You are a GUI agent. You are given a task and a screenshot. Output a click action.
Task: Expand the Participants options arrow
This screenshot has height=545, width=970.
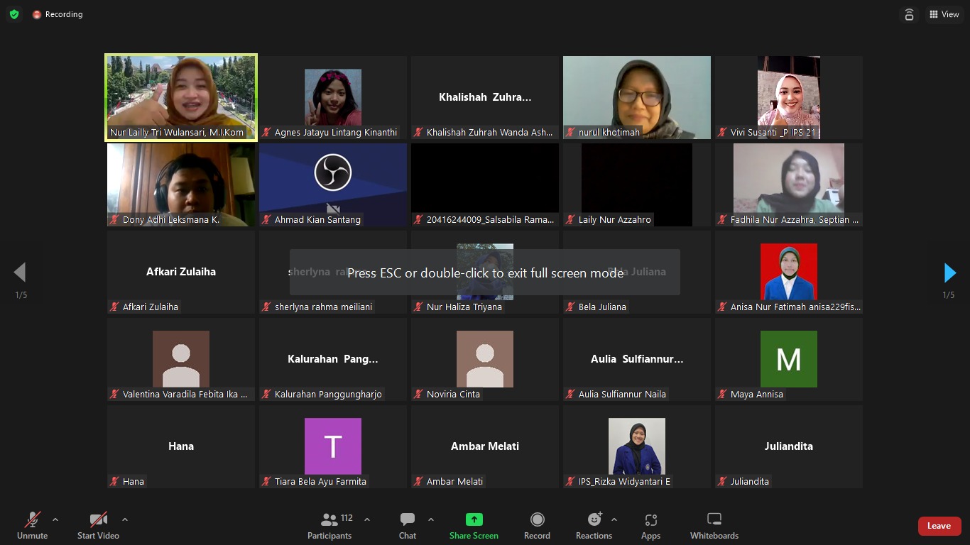tap(367, 519)
